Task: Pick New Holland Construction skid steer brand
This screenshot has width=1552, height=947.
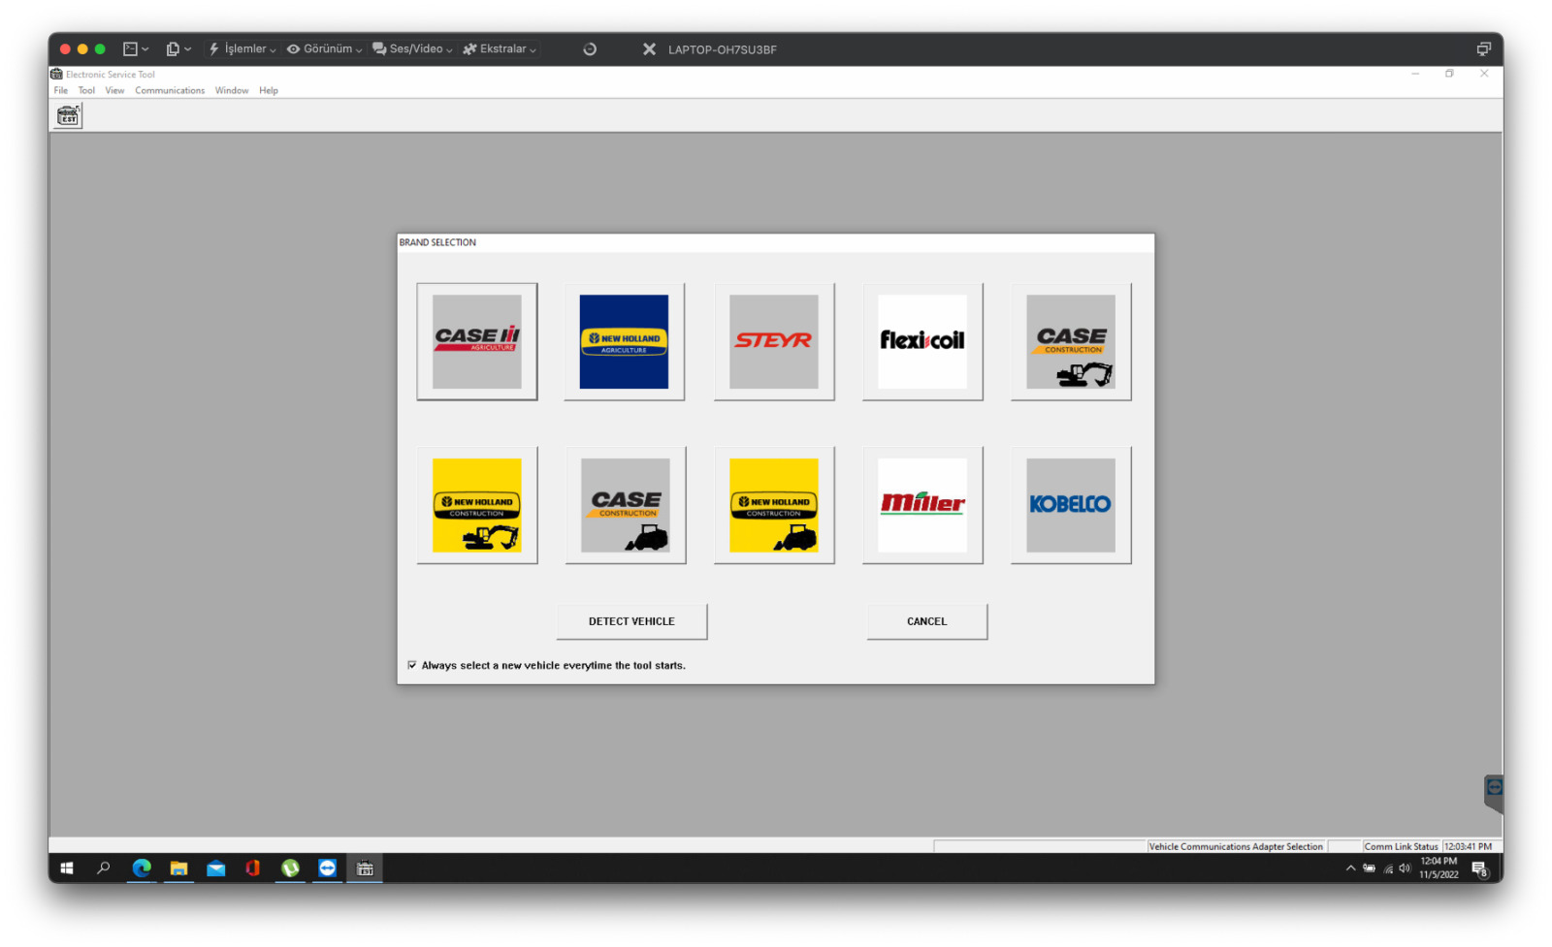Action: tap(773, 505)
